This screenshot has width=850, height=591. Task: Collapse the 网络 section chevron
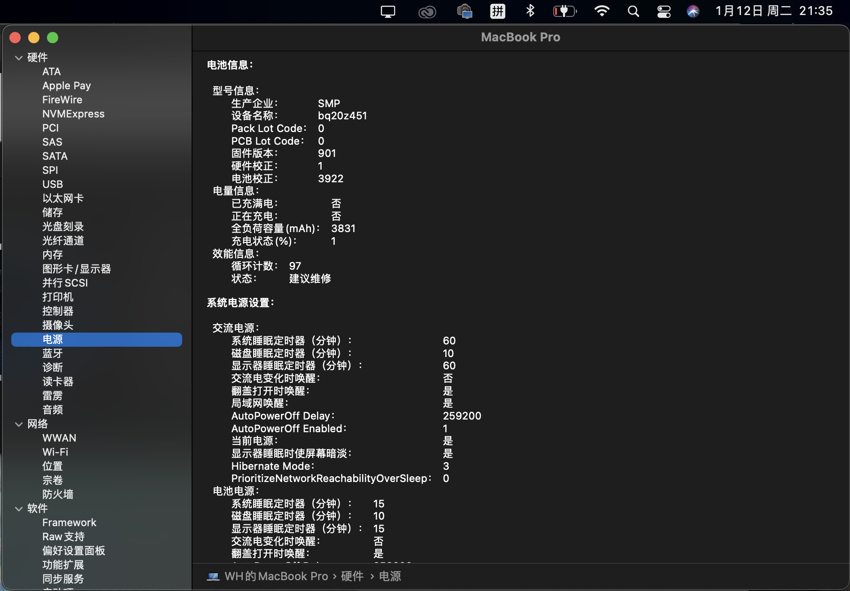pyautogui.click(x=19, y=424)
